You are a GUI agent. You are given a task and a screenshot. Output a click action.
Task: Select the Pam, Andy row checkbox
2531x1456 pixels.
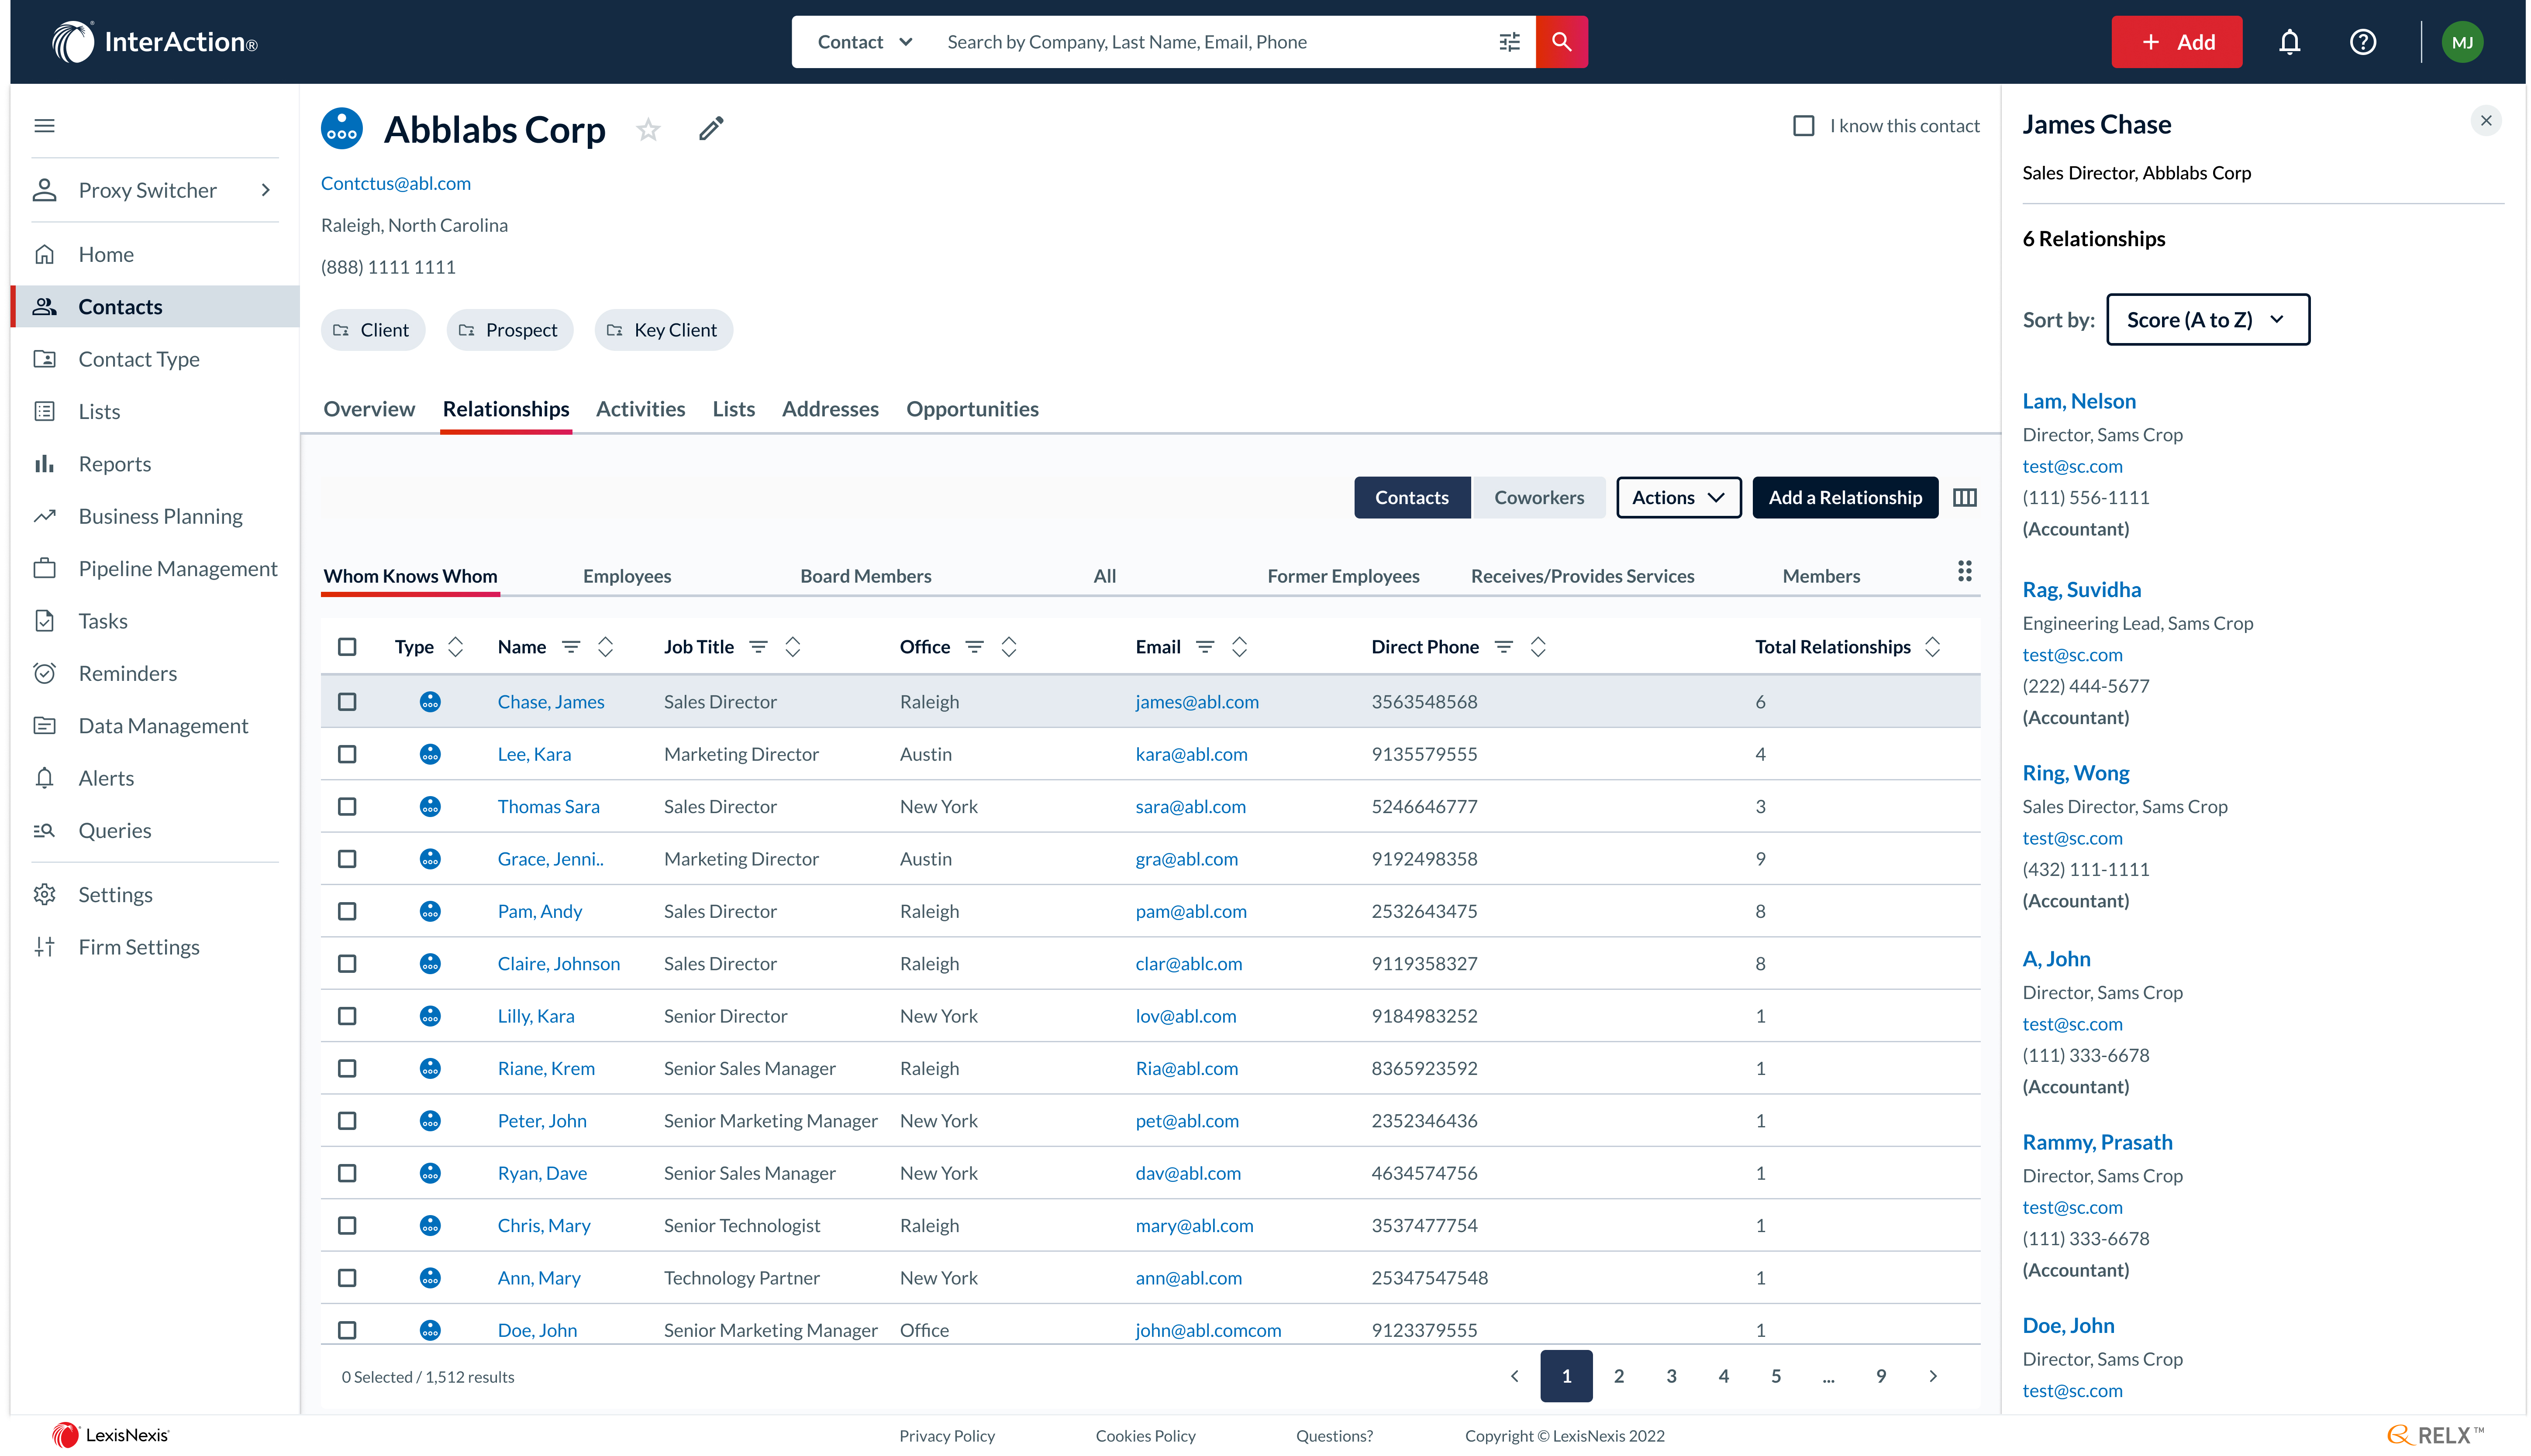pos(347,911)
